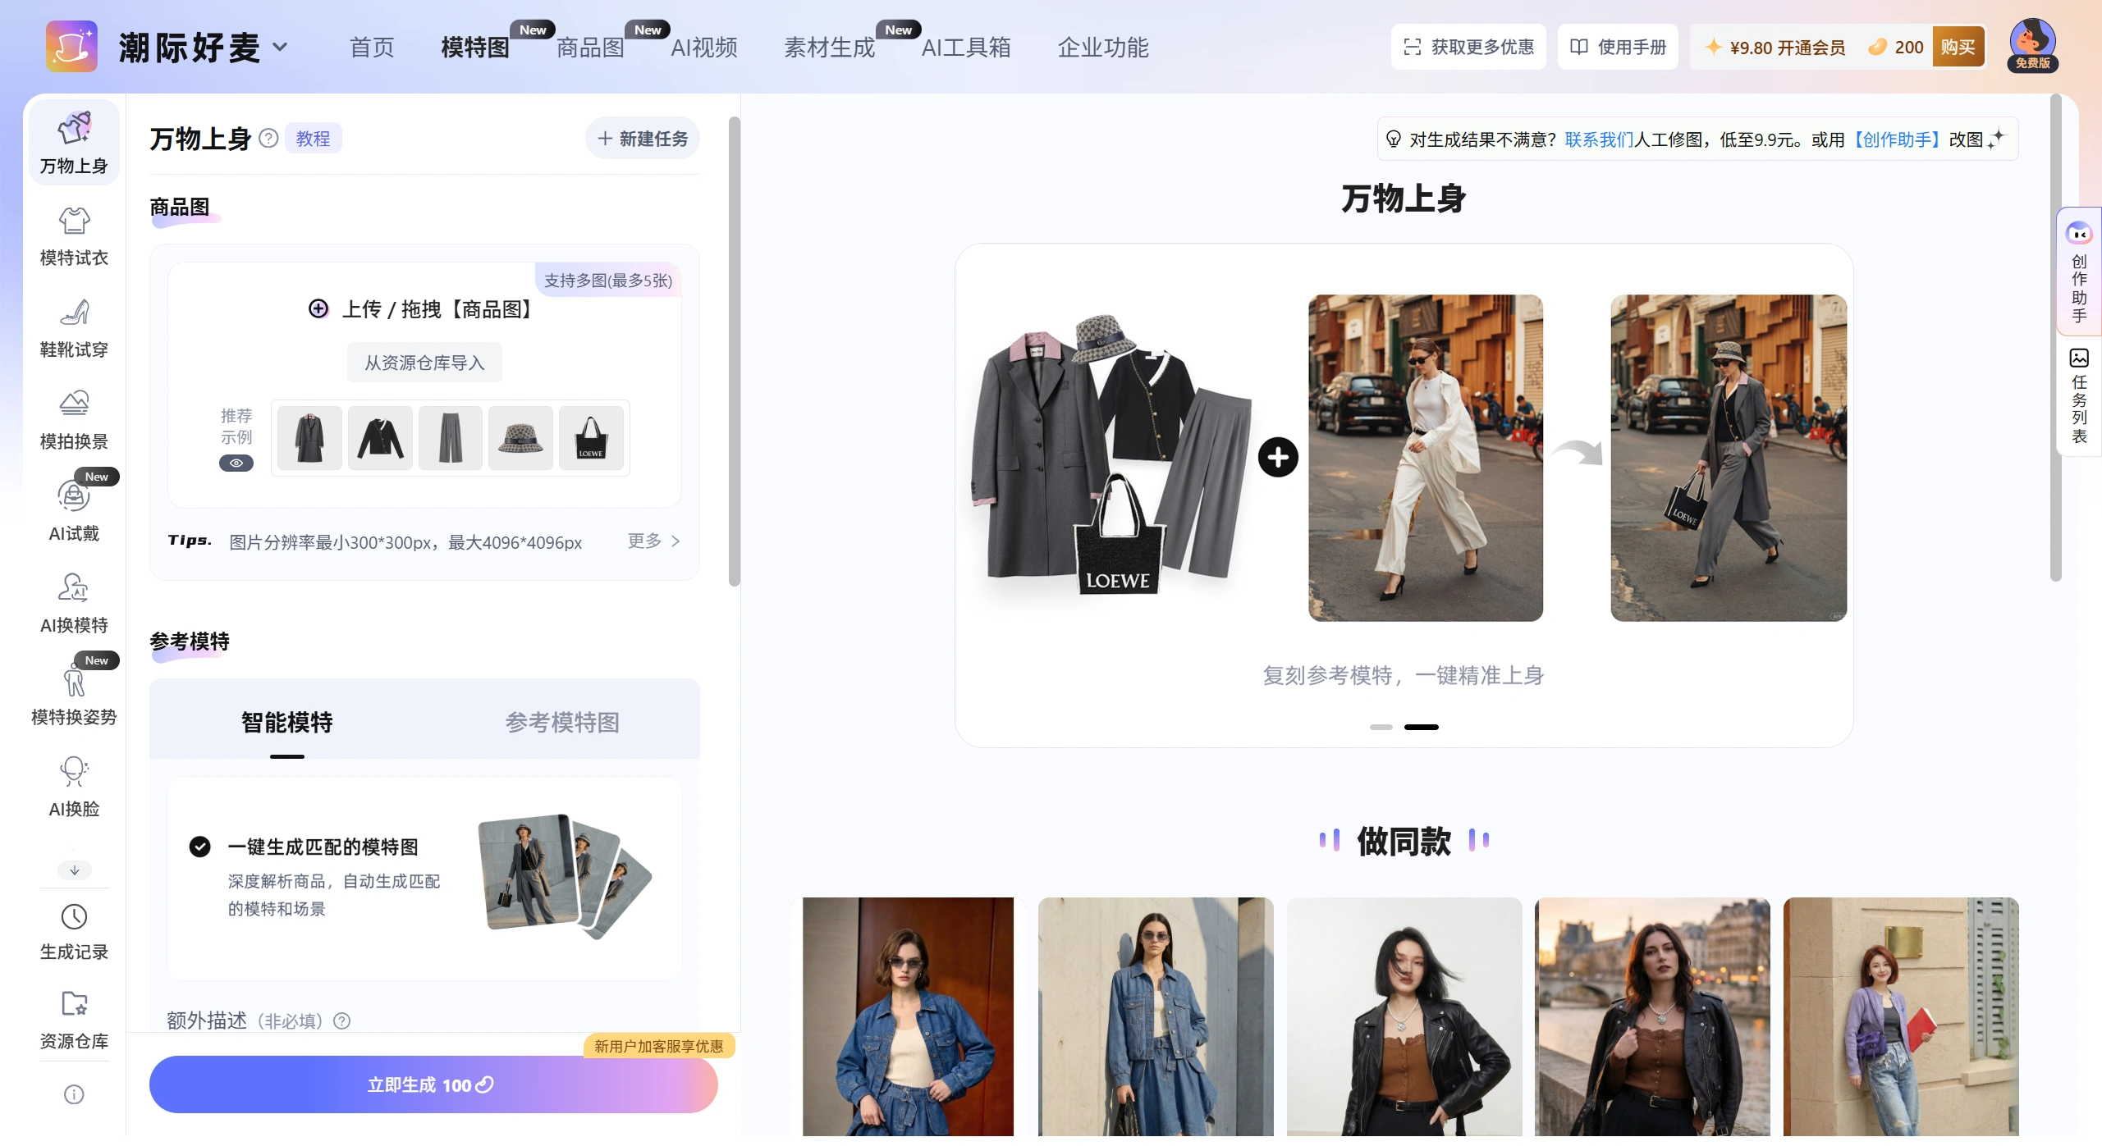The width and height of the screenshot is (2102, 1146).
Task: Click 【创作助手】 link in tip banner
Action: pyautogui.click(x=1897, y=139)
